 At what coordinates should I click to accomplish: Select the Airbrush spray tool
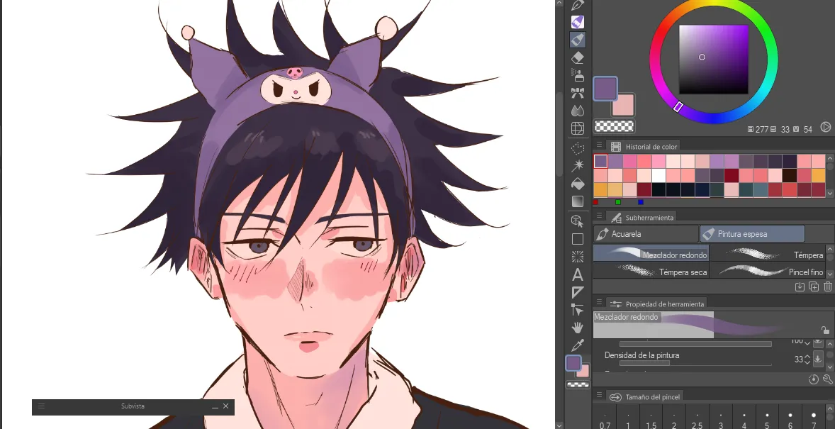577,75
